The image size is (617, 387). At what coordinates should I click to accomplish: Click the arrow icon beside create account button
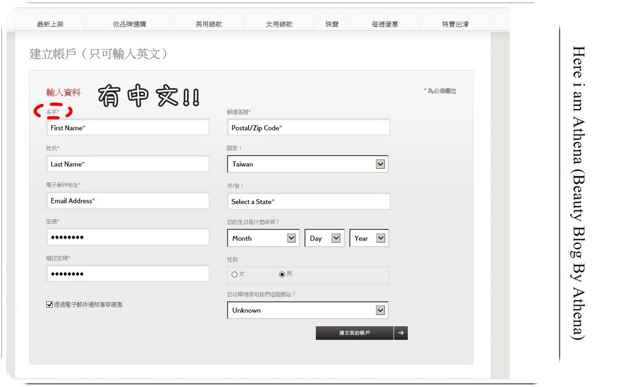[x=400, y=333]
